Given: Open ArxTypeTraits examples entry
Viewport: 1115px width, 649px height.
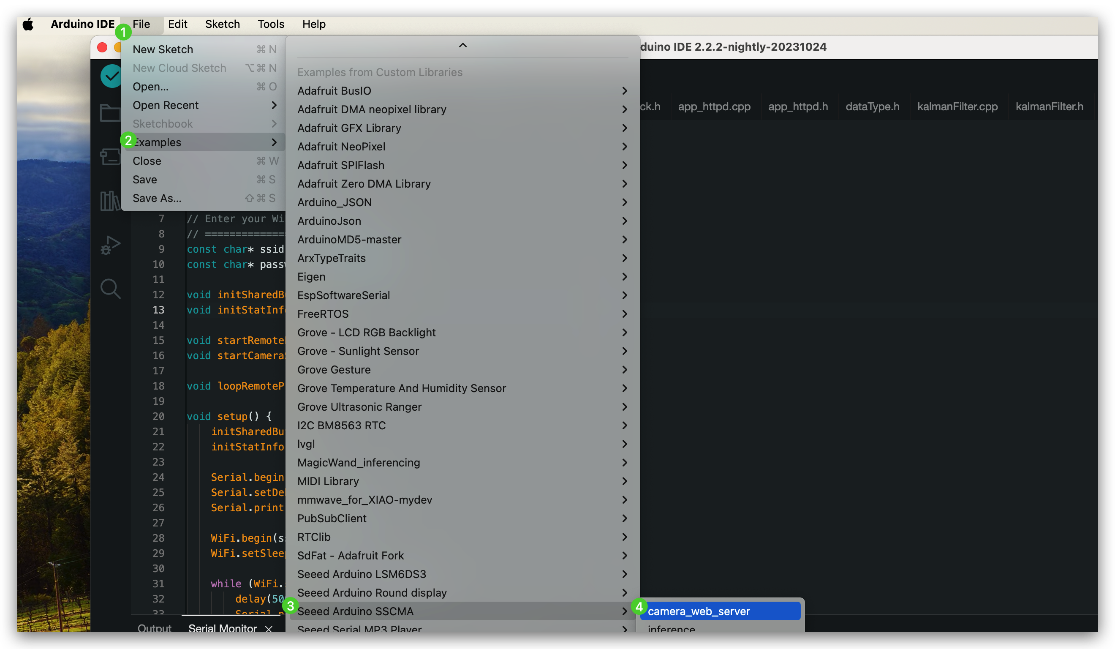Looking at the screenshot, I should (462, 258).
